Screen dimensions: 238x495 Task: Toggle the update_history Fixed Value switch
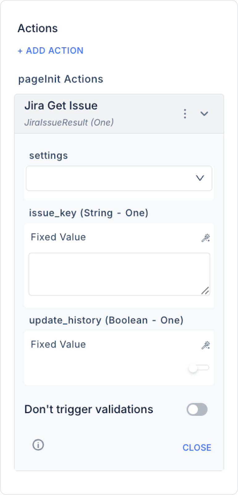[x=198, y=368]
